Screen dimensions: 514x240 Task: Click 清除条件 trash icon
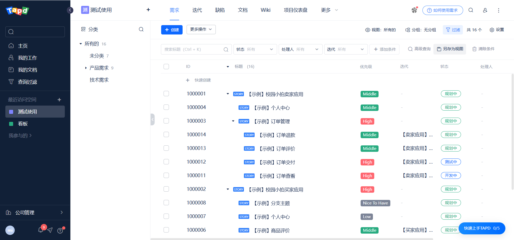tap(483, 49)
